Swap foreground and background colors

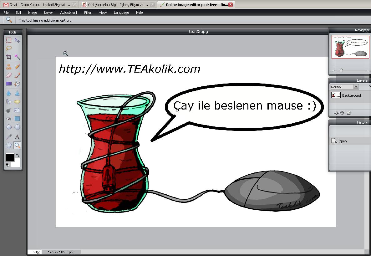(18, 155)
